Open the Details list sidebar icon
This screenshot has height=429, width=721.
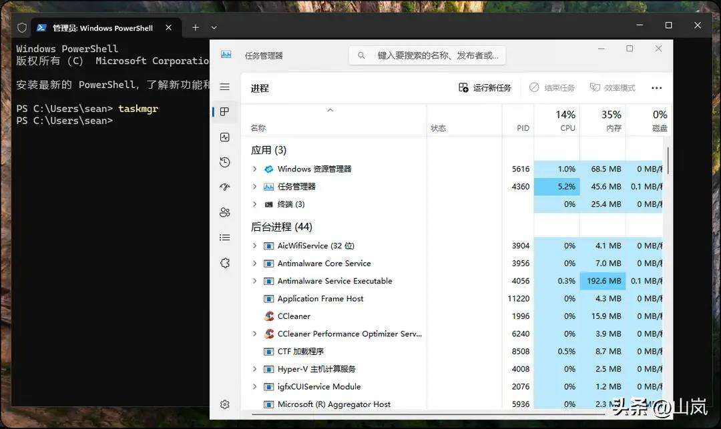(x=225, y=238)
